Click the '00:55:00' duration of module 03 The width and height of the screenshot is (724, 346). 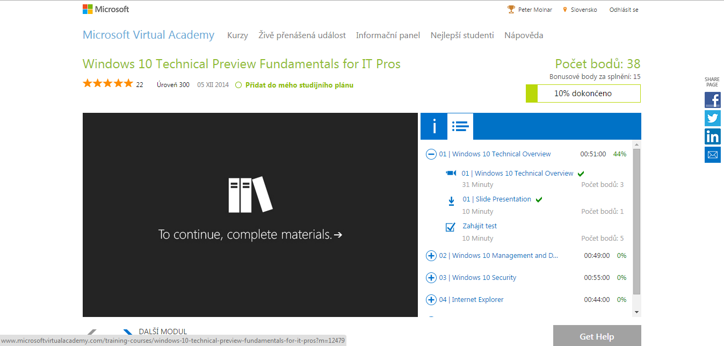tap(597, 278)
